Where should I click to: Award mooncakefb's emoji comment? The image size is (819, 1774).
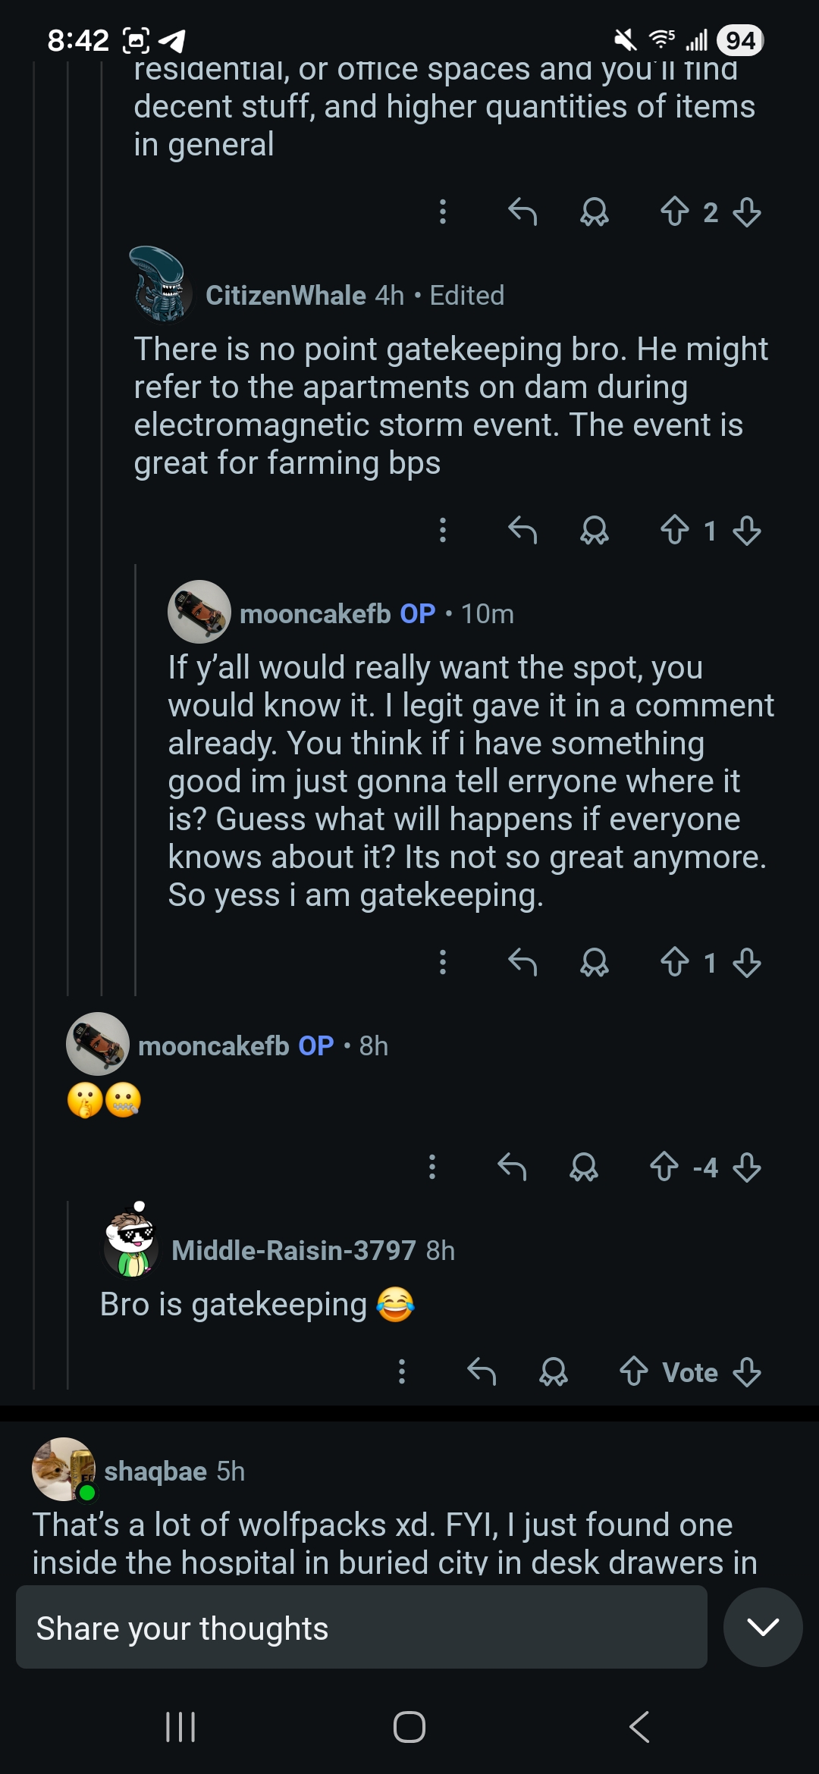(x=584, y=1168)
